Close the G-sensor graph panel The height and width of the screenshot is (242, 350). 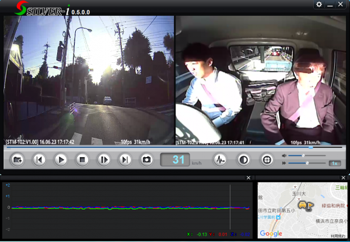[248, 177]
